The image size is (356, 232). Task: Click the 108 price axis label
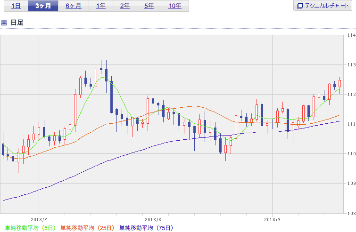tap(351, 213)
